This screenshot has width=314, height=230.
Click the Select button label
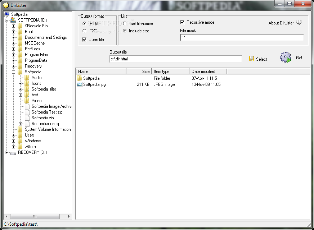pos(261,59)
